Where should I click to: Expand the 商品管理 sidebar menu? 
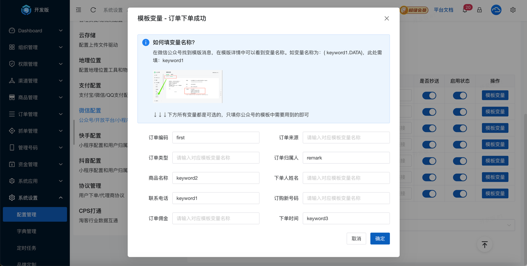coord(35,98)
